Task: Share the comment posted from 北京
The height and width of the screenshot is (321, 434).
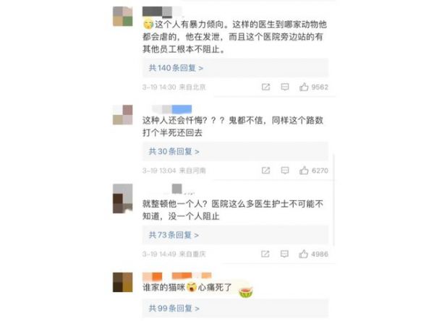Action: [x=265, y=87]
